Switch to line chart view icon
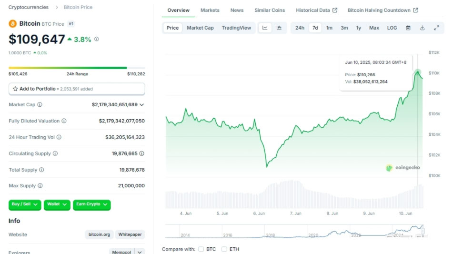This screenshot has height=254, width=453. 265,28
